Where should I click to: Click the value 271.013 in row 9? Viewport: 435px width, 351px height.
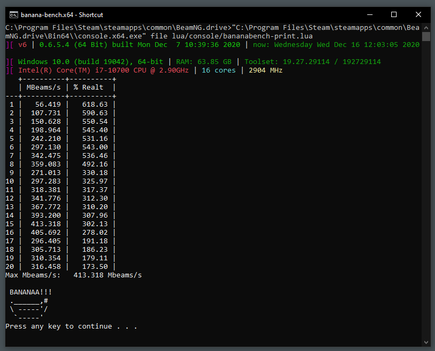click(x=46, y=173)
